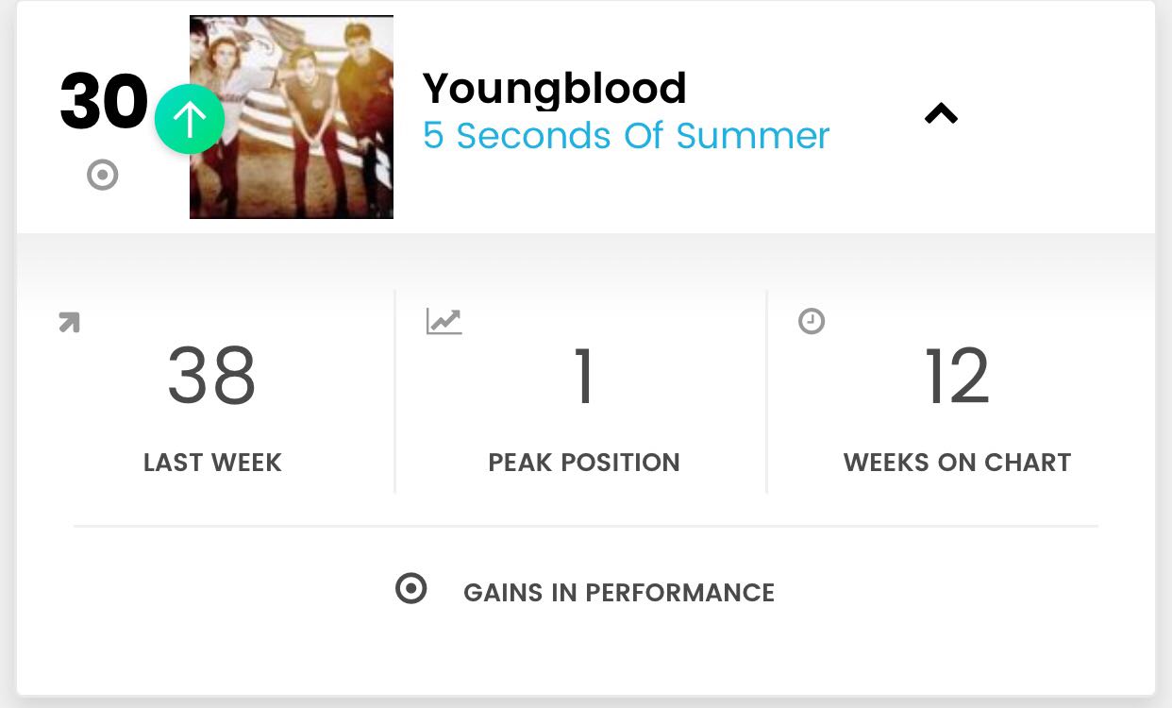1172x708 pixels.
Task: Click the clock icon for Weeks On Chart
Action: 812,322
